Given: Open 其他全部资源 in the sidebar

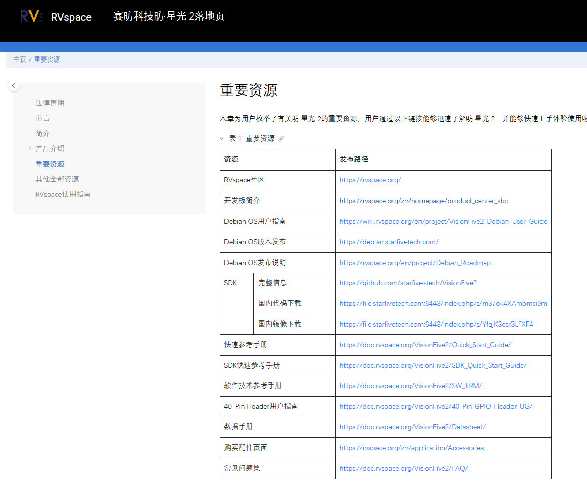Looking at the screenshot, I should tap(57, 179).
